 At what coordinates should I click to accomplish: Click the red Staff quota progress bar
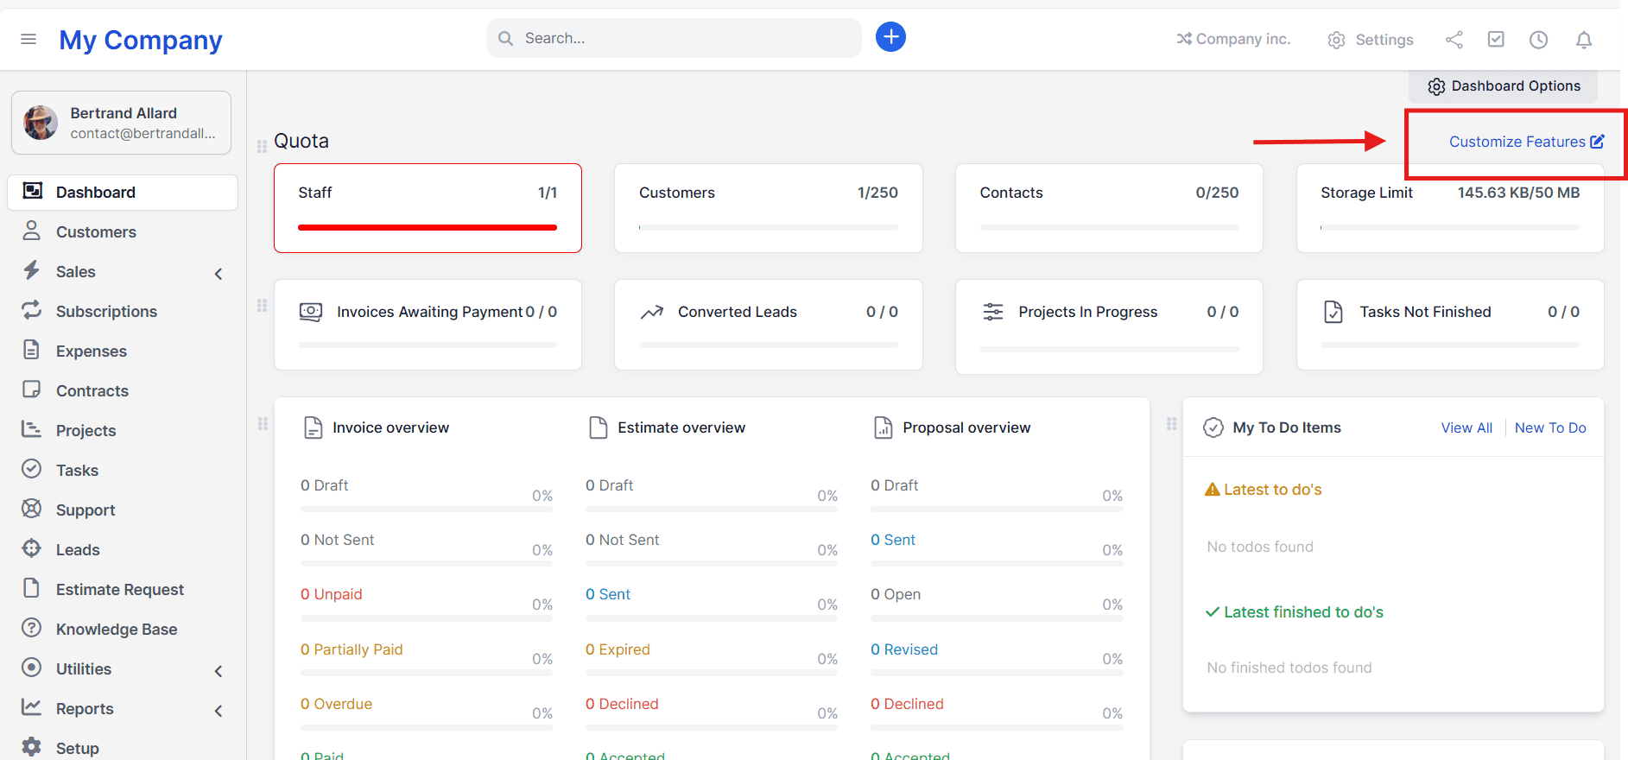pos(427,228)
